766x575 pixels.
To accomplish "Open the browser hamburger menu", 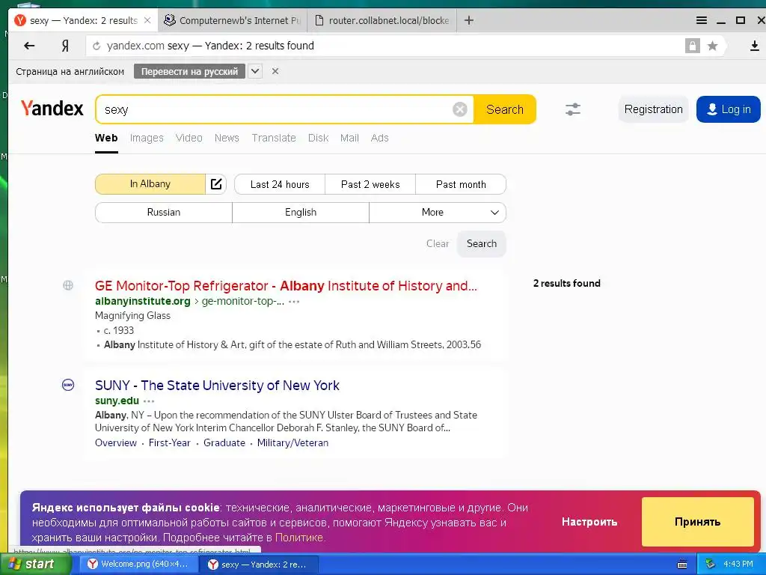I will point(702,20).
